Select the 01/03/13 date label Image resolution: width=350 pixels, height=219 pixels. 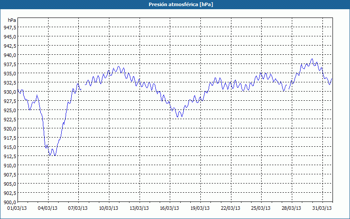pyautogui.click(x=17, y=208)
